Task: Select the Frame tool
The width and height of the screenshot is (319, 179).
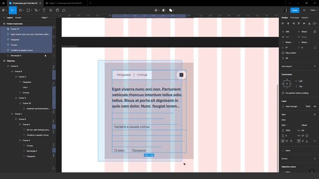Action: pyautogui.click(x=20, y=10)
